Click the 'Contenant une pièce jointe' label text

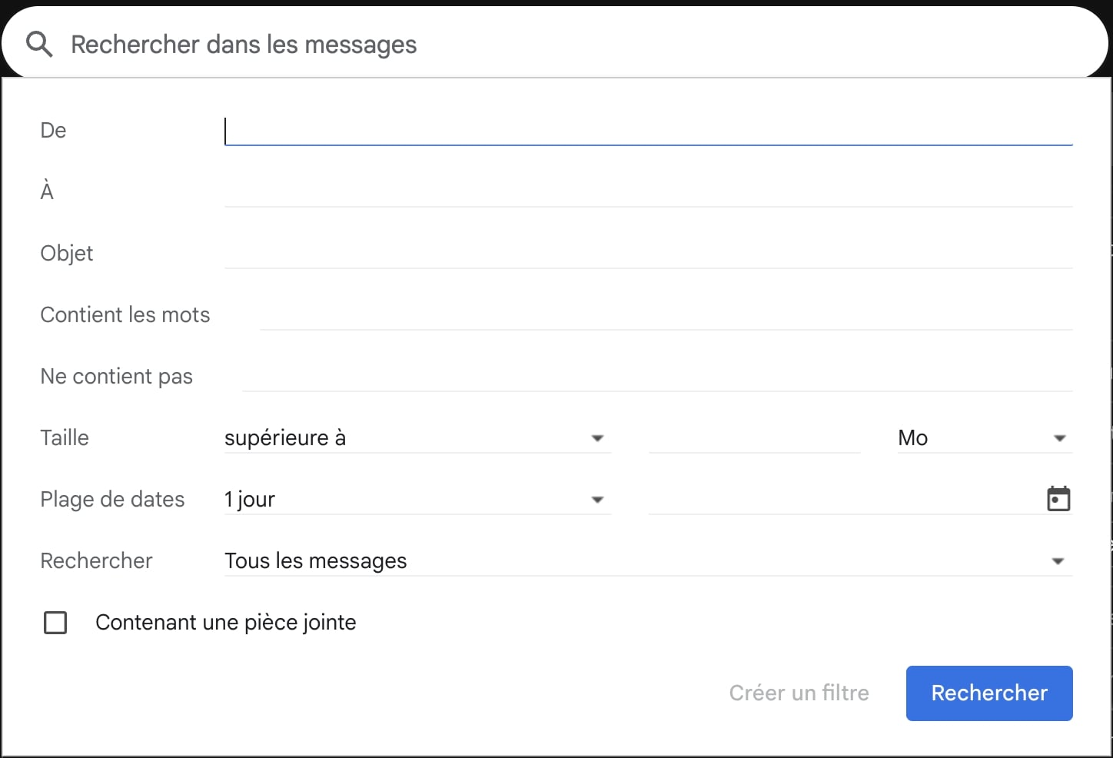[x=225, y=622]
